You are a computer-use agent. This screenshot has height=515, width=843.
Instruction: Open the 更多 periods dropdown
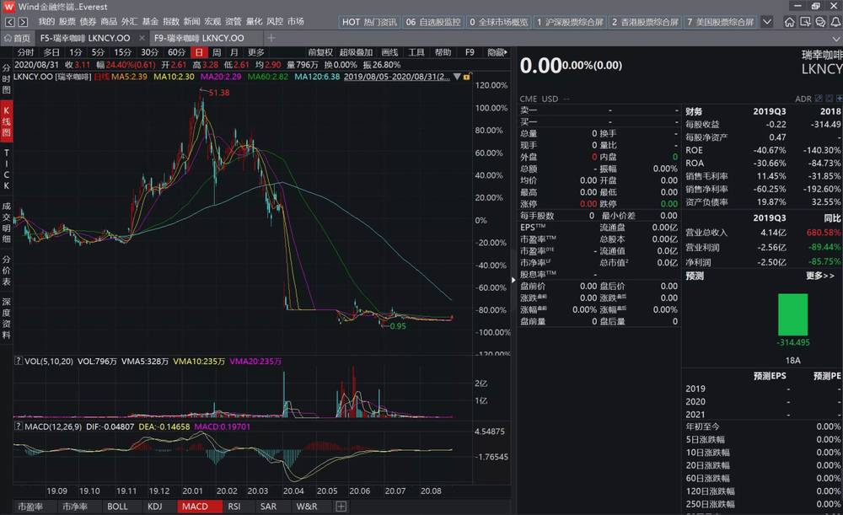pos(256,52)
